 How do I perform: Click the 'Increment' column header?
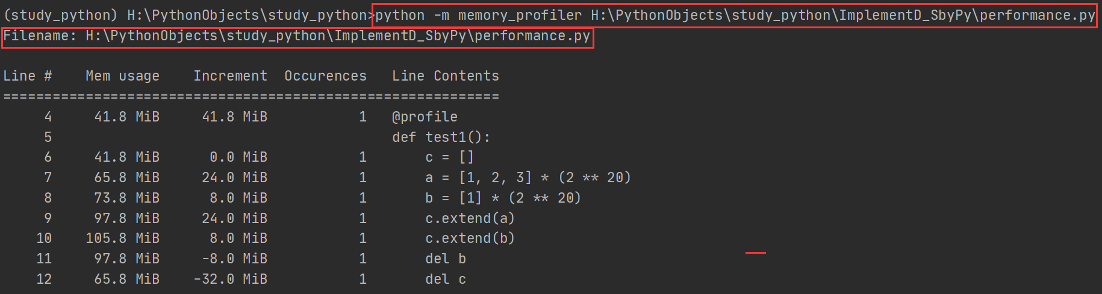230,76
